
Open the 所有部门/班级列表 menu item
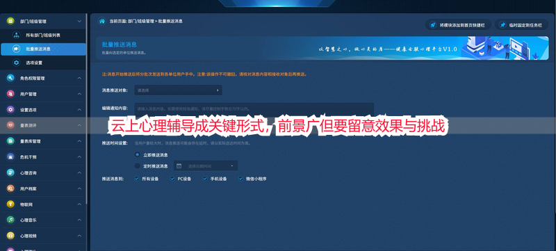[x=43, y=35]
